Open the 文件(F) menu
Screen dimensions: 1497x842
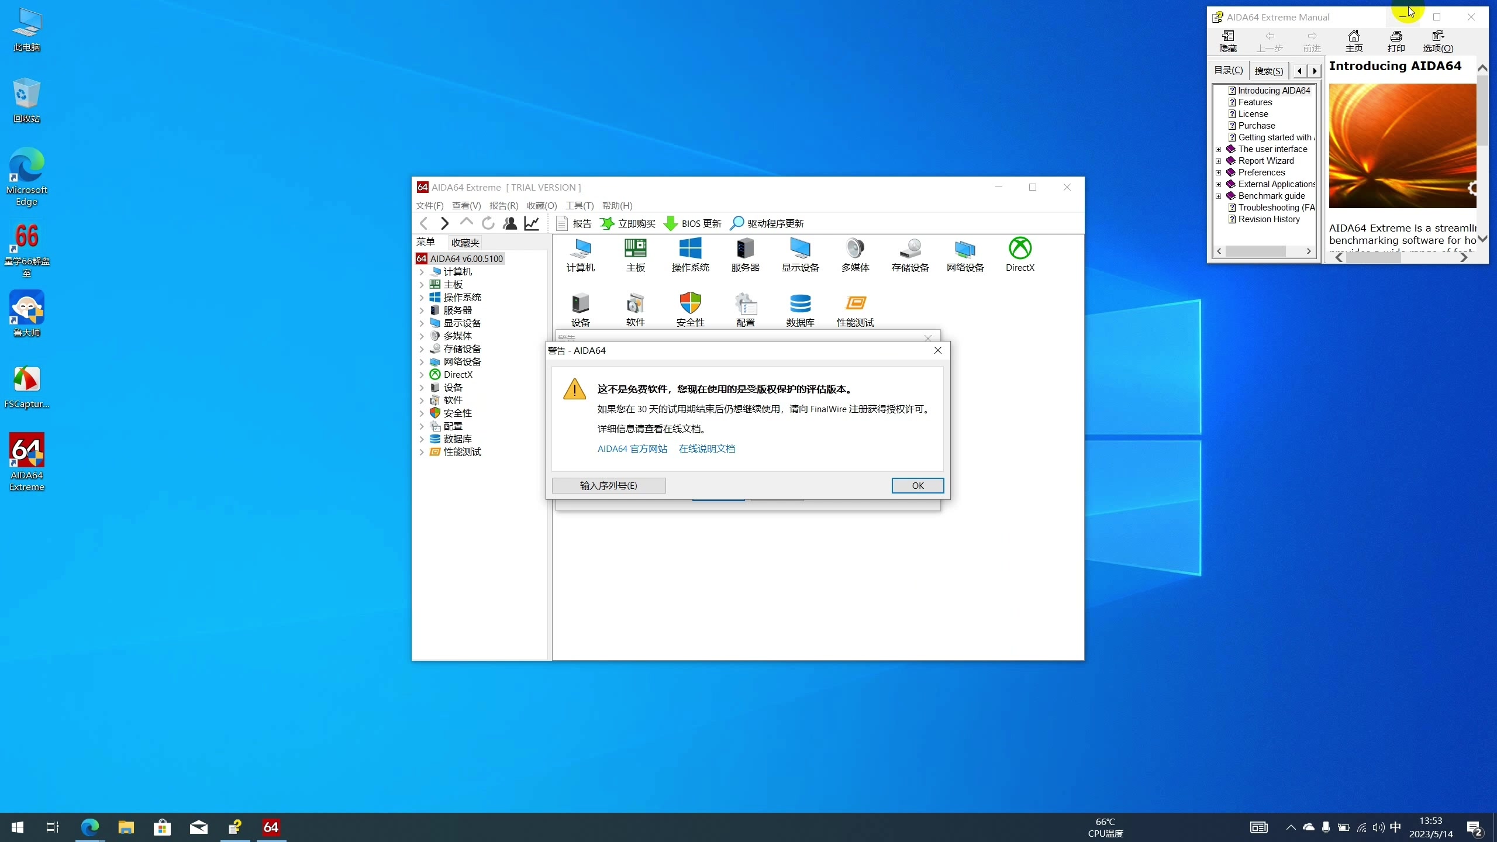click(x=429, y=206)
